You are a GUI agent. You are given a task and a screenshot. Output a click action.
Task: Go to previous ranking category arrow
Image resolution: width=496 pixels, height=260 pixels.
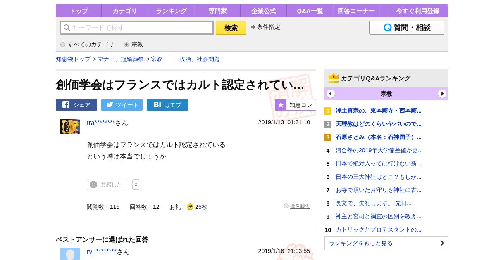[331, 94]
